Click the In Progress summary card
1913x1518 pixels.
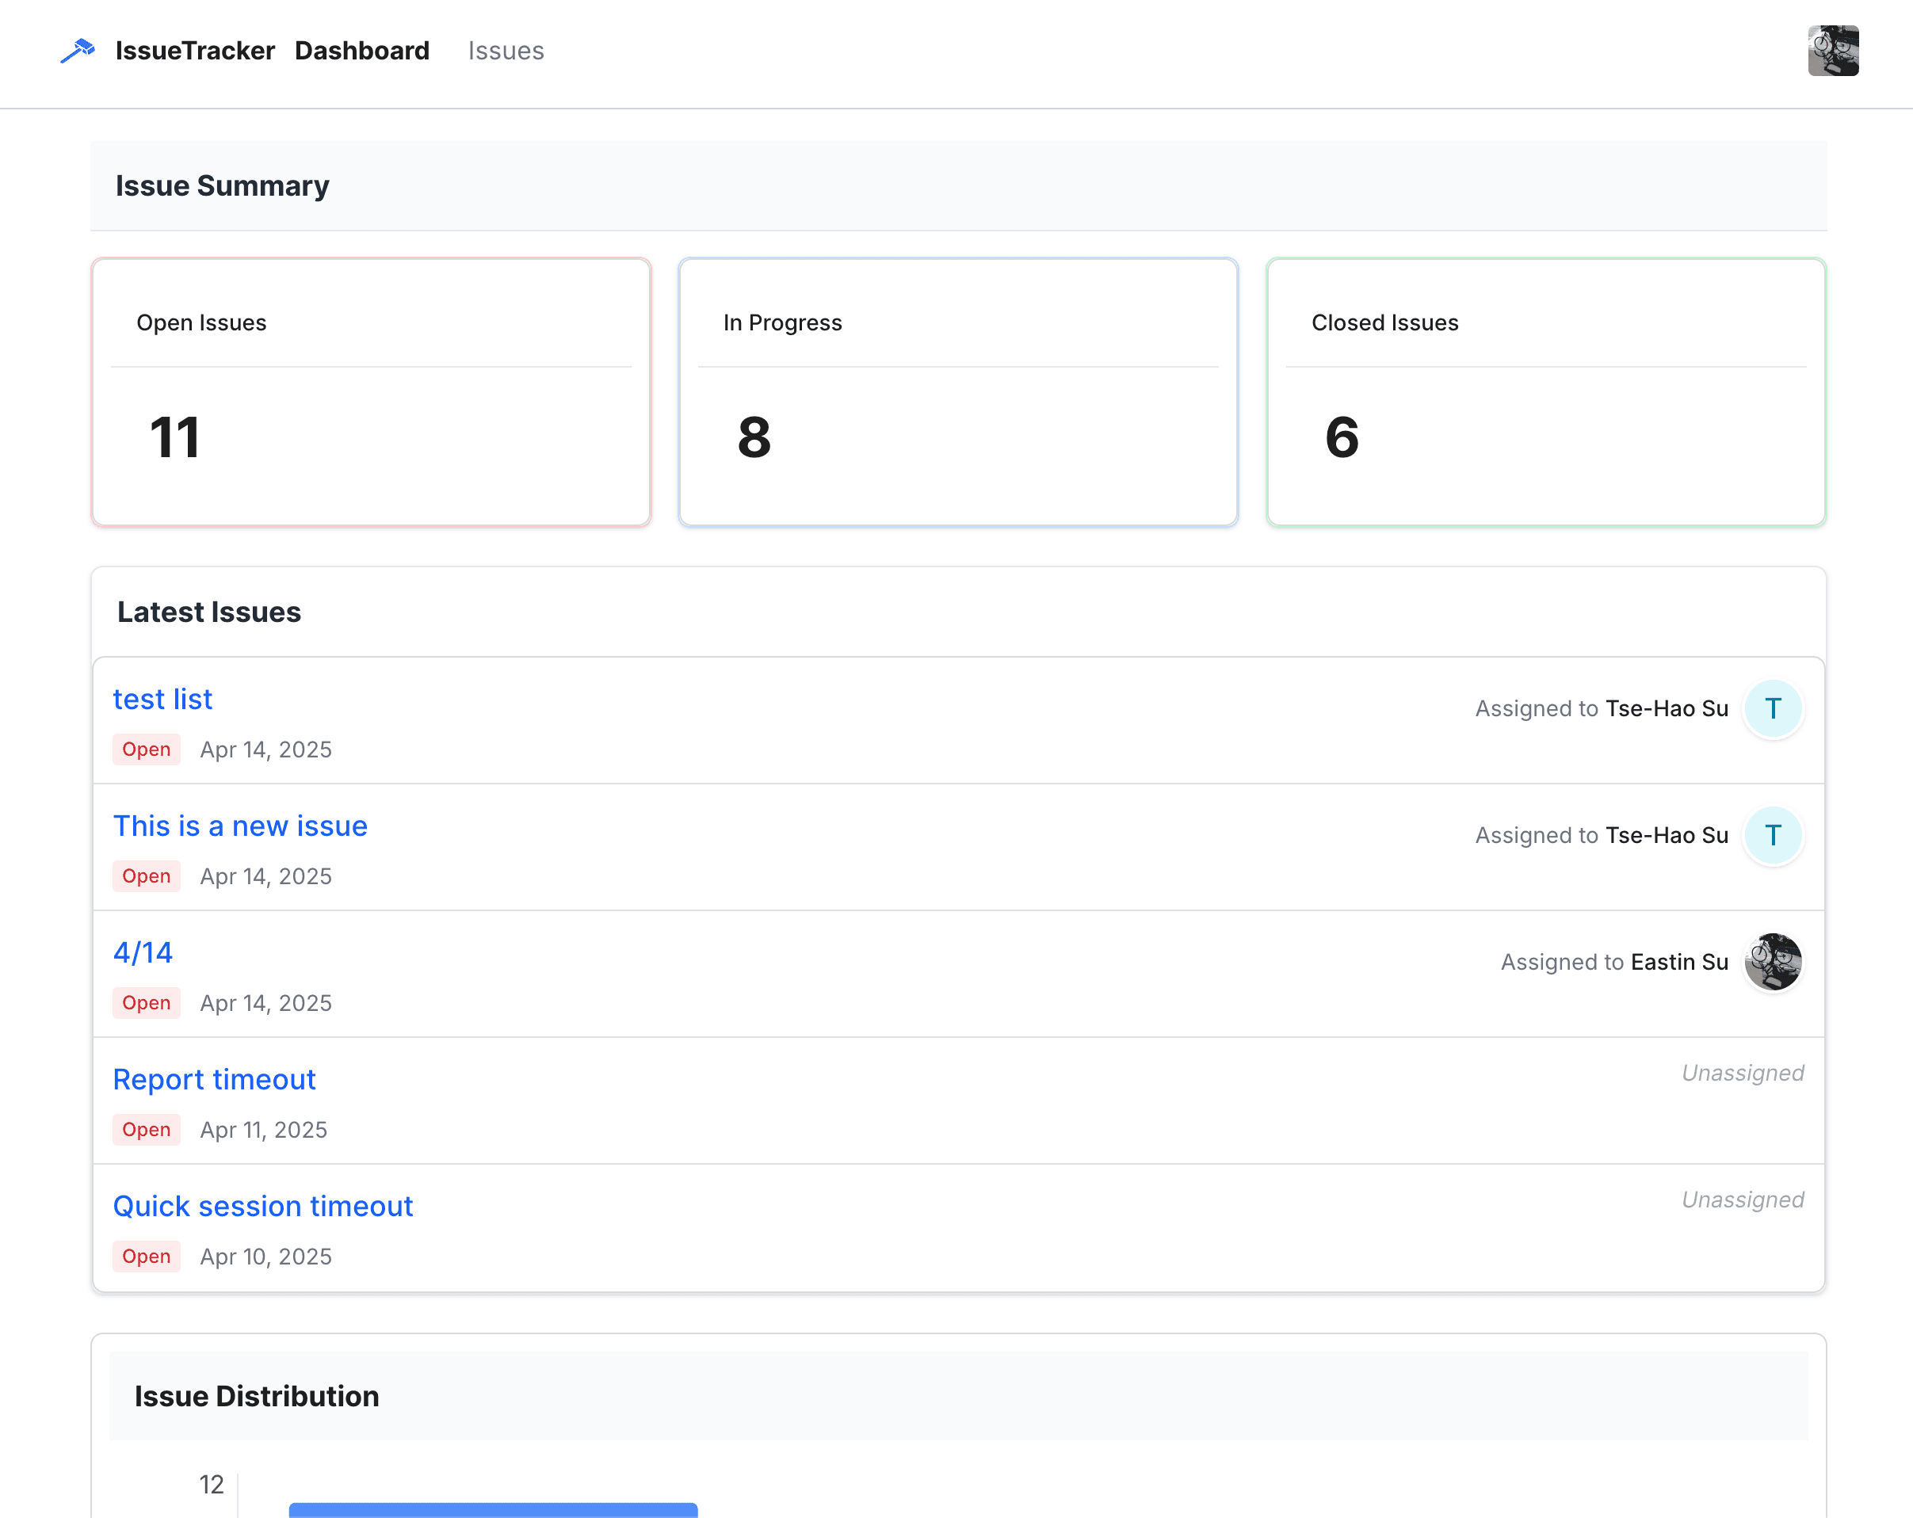coord(958,392)
